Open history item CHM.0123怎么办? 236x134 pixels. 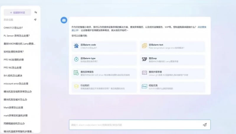click(13, 28)
